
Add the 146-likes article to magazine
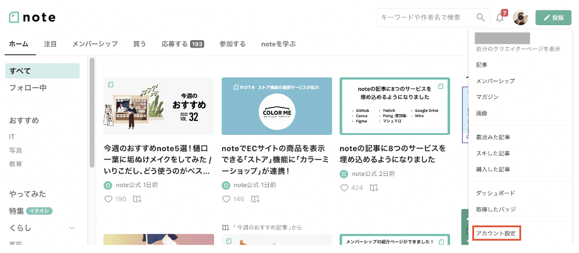click(255, 199)
